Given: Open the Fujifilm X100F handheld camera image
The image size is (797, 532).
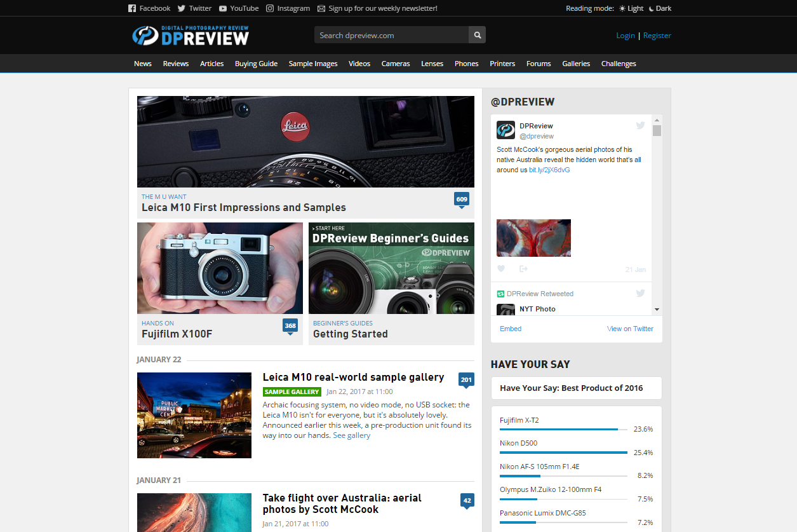Looking at the screenshot, I should (220, 268).
